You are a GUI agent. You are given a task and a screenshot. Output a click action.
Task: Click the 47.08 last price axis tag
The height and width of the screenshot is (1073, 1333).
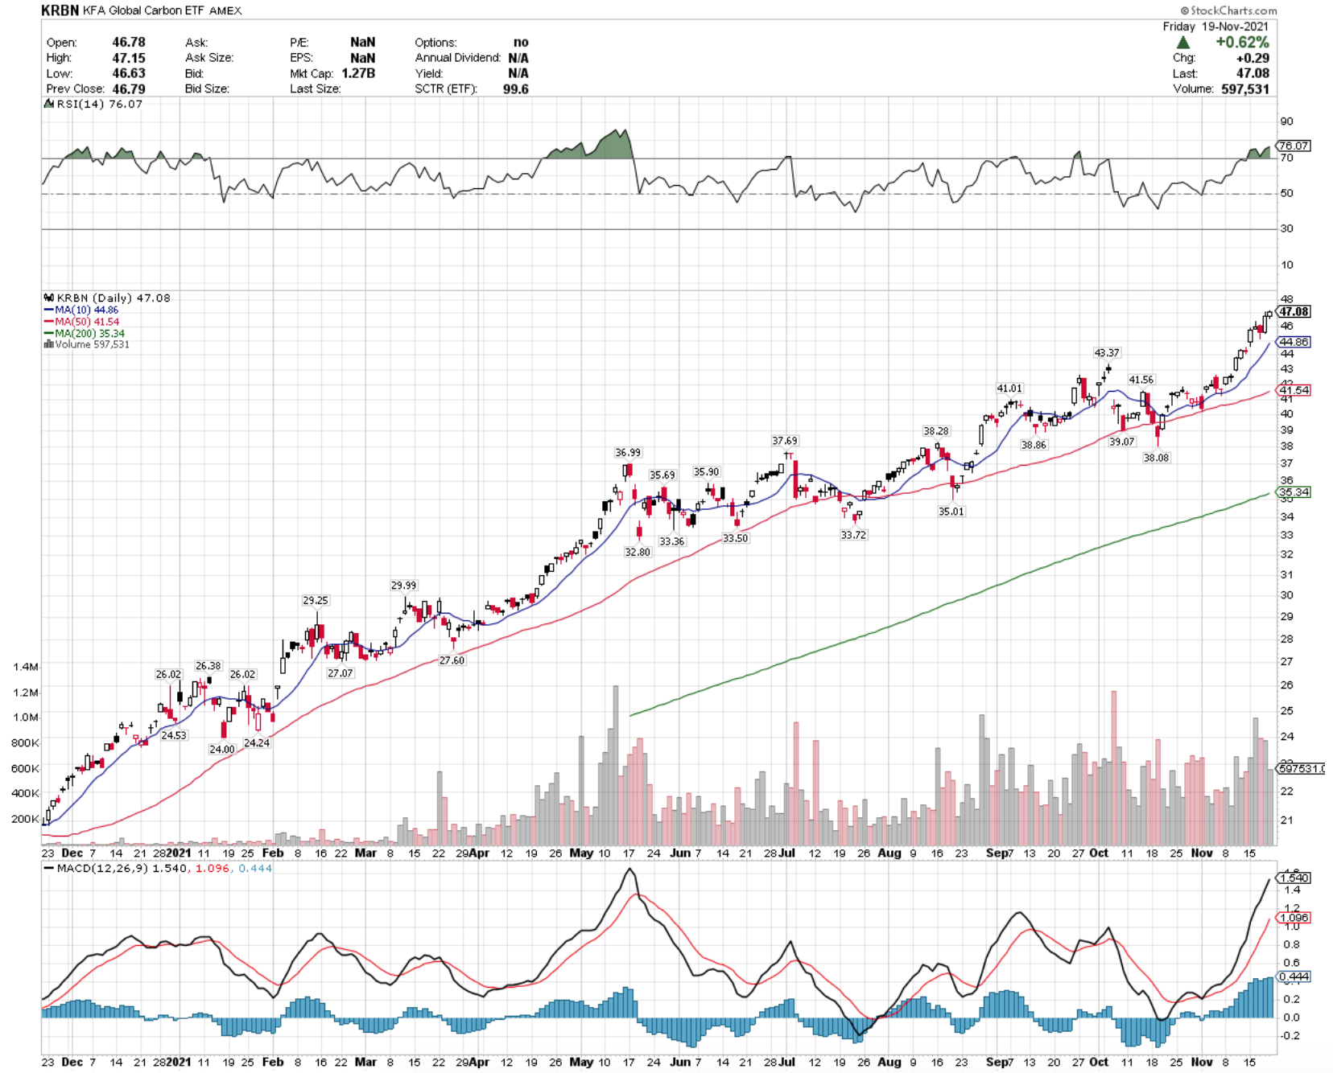1294,311
